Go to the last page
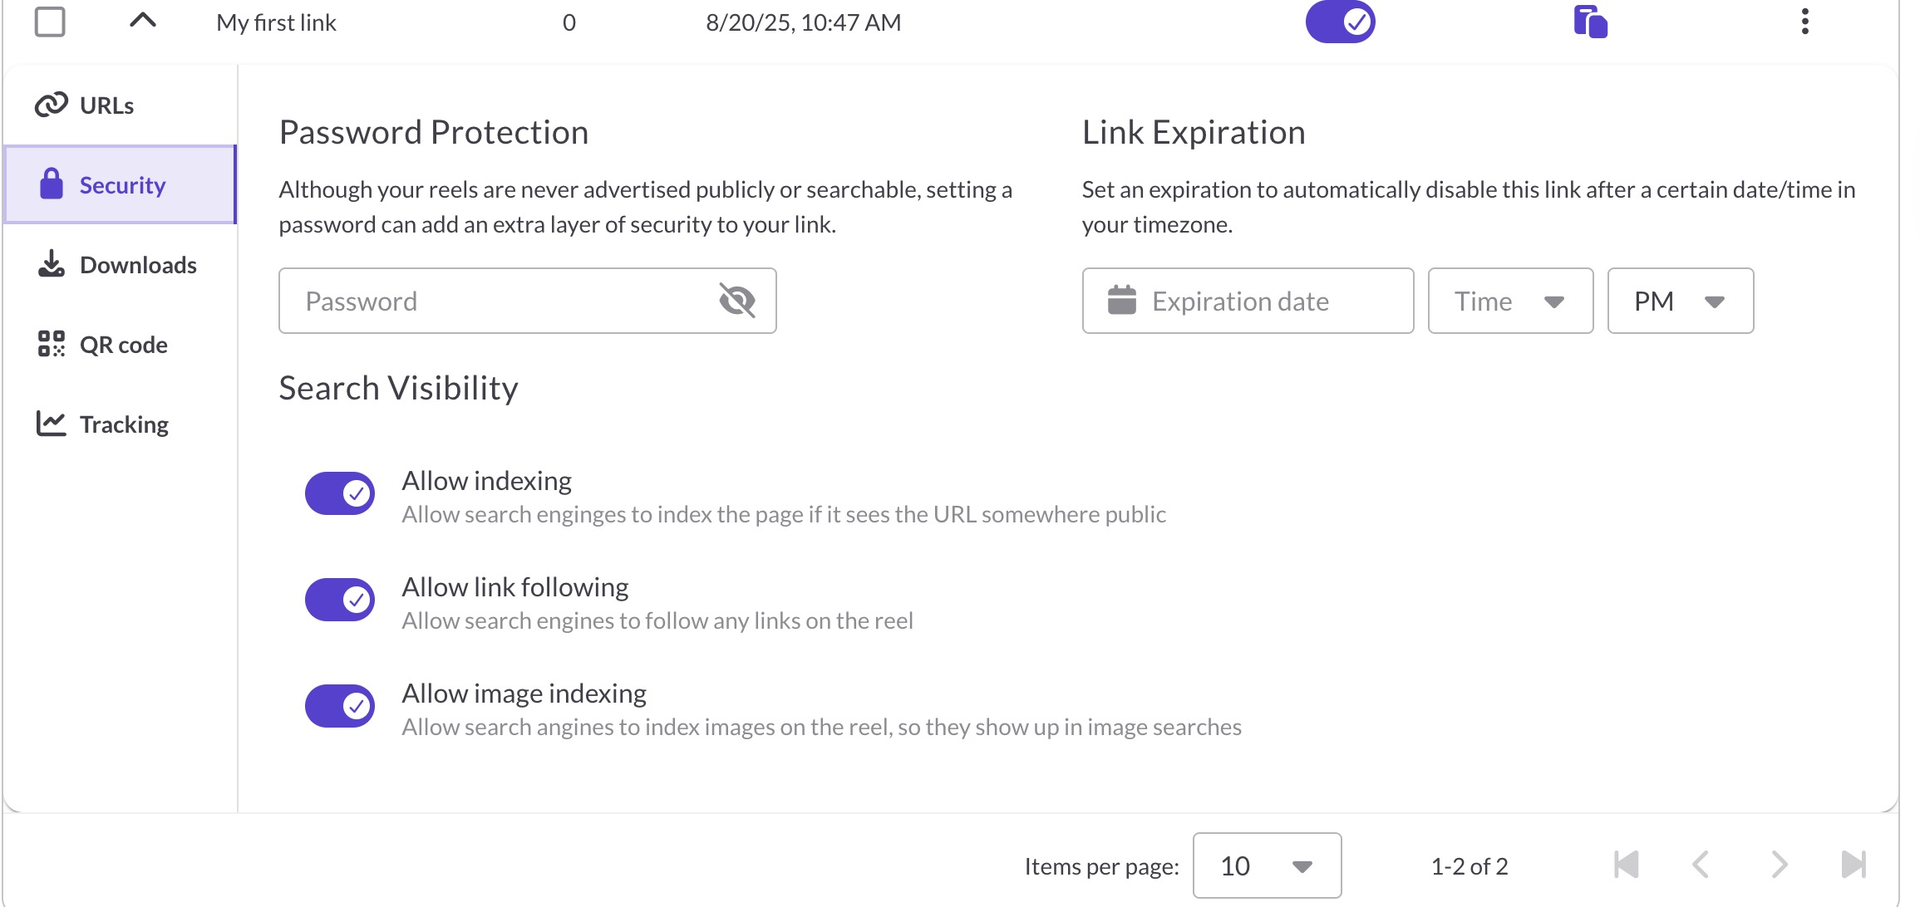The image size is (1920, 907). point(1853,865)
